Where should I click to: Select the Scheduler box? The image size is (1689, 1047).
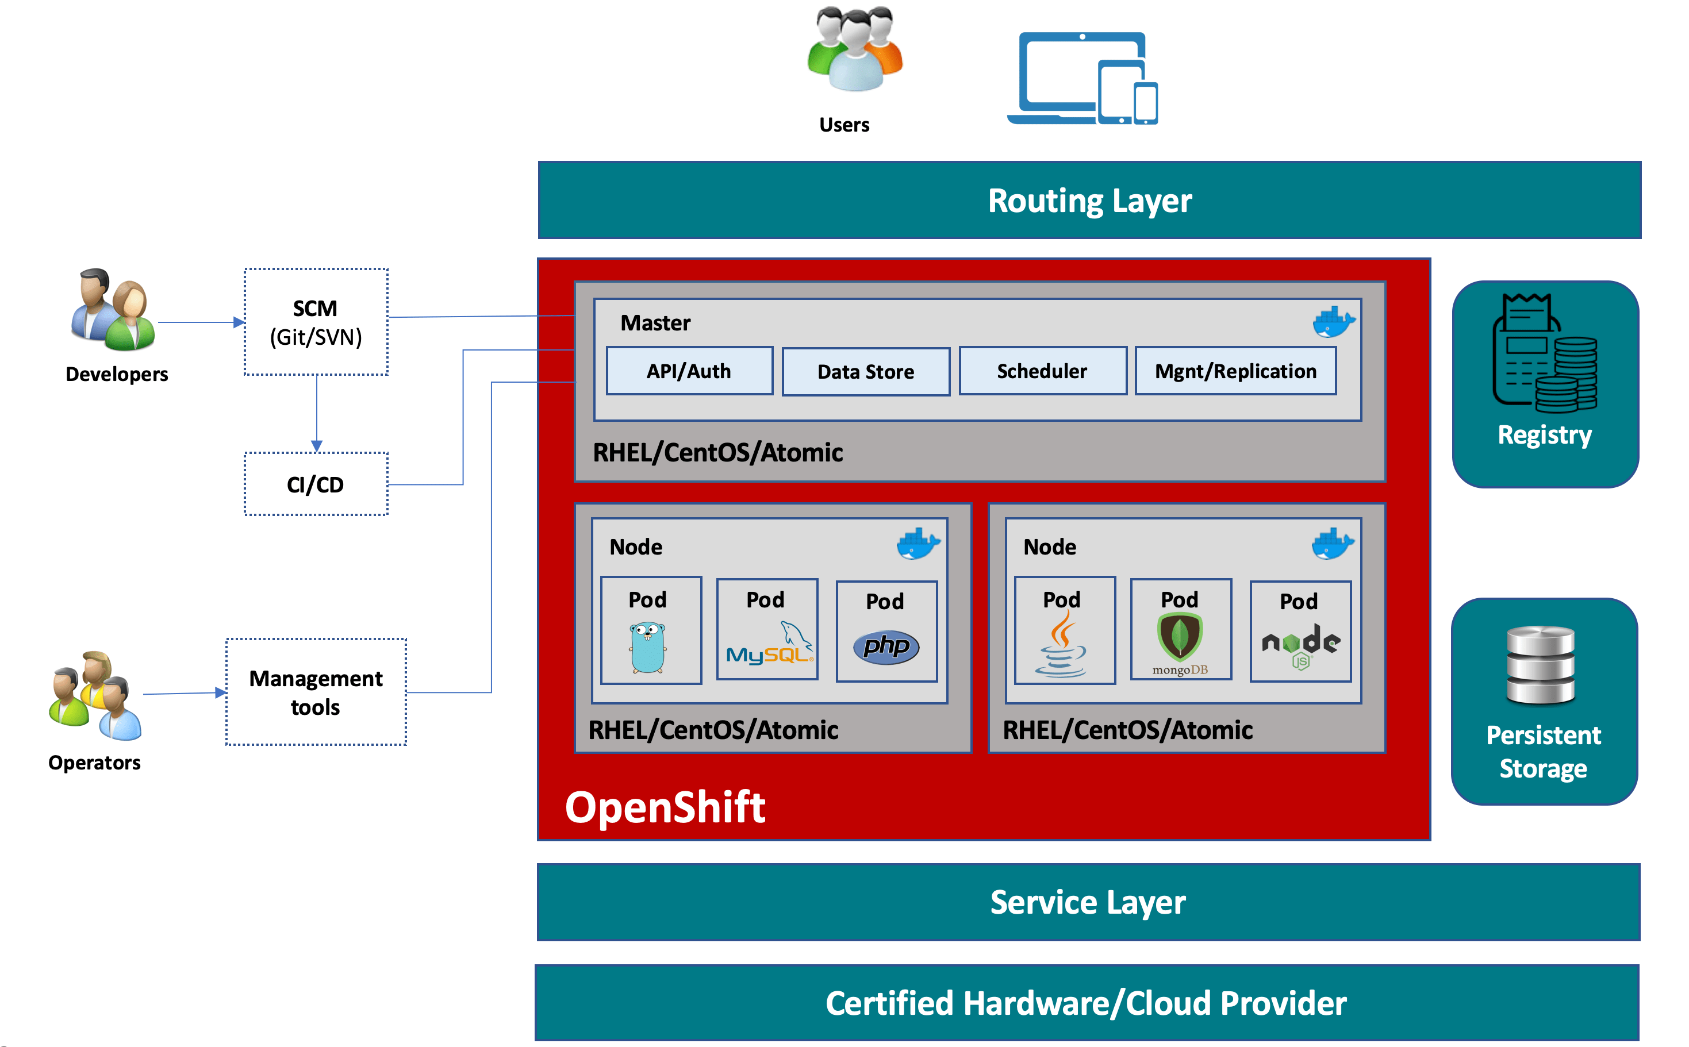pos(1042,371)
